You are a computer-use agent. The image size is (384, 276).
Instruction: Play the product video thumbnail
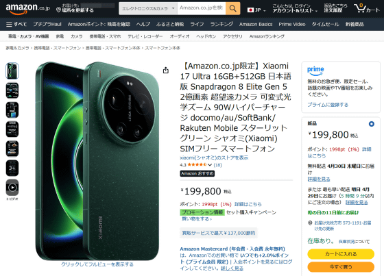(x=12, y=188)
